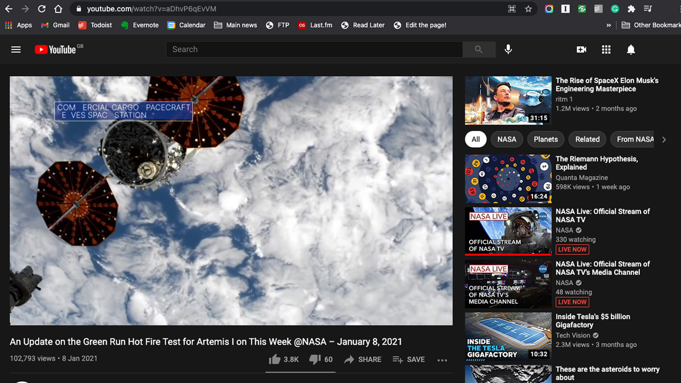Start voice search with the microphone icon
Viewport: 681px width, 383px height.
point(508,49)
